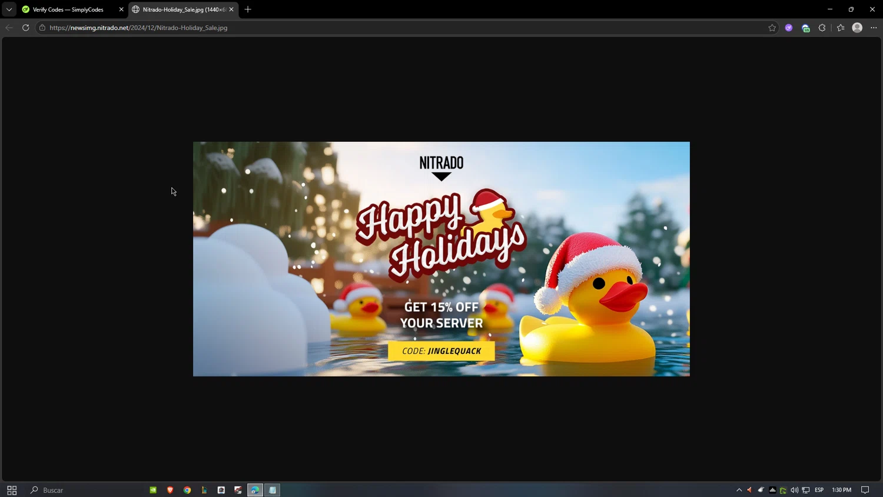Open the Notepad app on taskbar
The image size is (883, 497).
click(272, 490)
